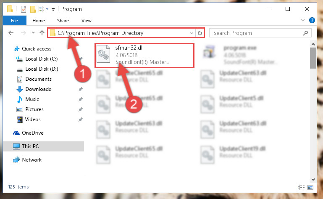Open the Share tab
Screen dimensions: 323x199
(63, 21)
